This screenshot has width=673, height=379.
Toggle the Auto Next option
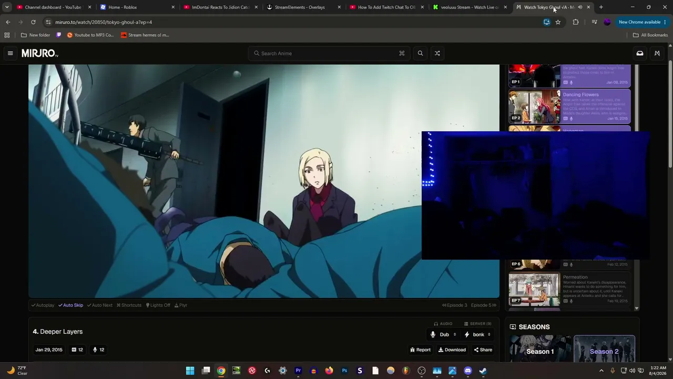[100, 305]
